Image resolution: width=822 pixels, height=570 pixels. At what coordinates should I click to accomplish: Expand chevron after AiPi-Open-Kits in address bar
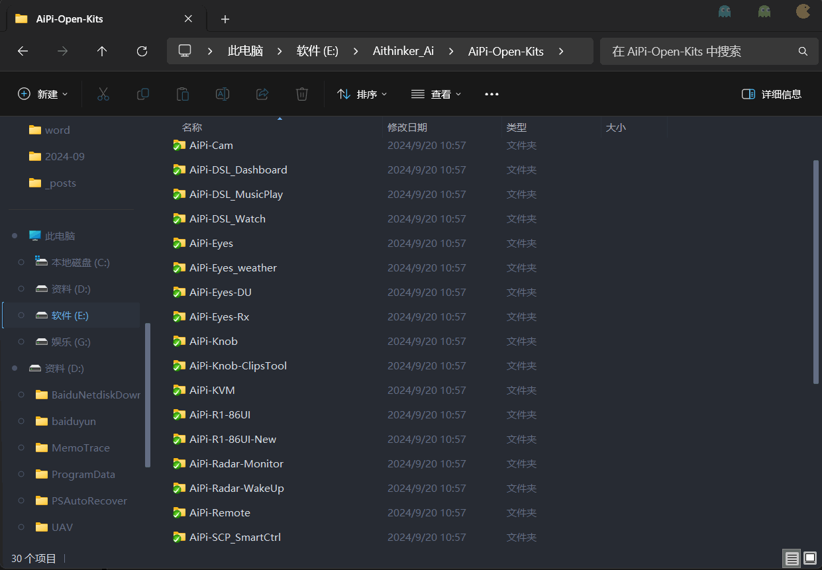click(561, 51)
